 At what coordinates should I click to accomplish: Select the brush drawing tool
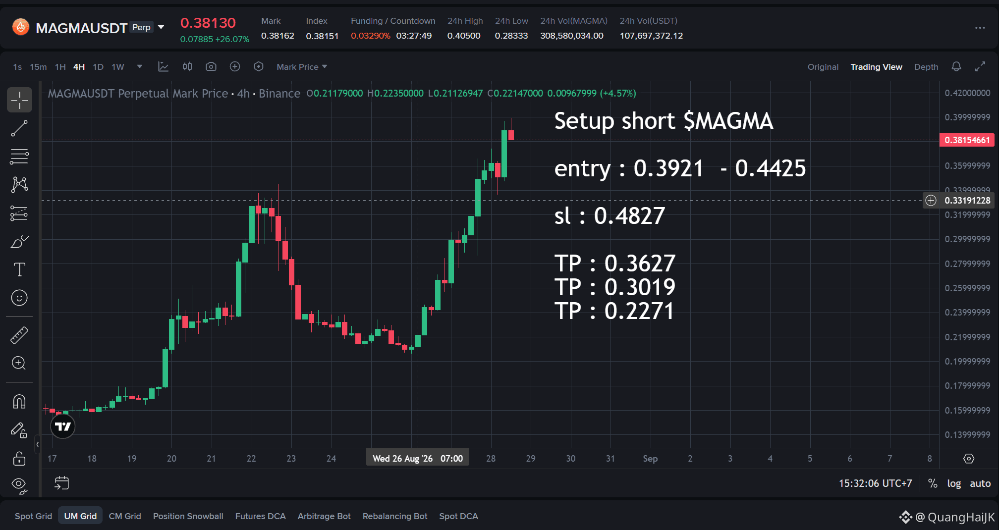point(19,242)
